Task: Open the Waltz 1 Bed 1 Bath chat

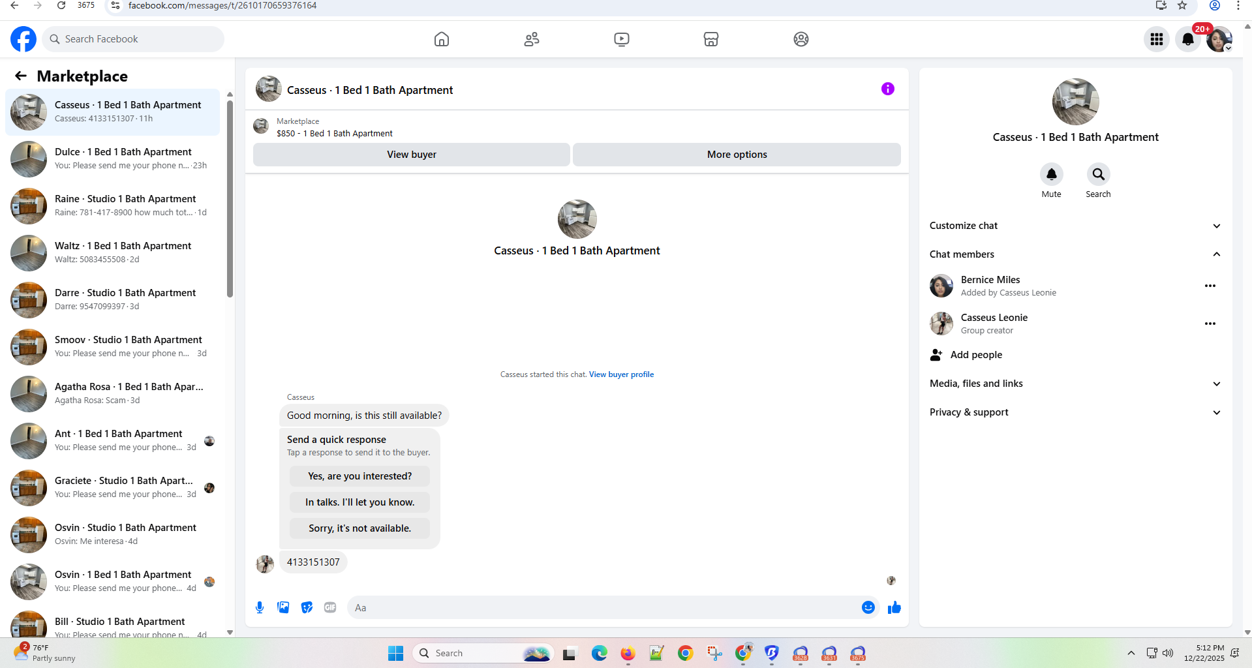Action: click(x=113, y=253)
